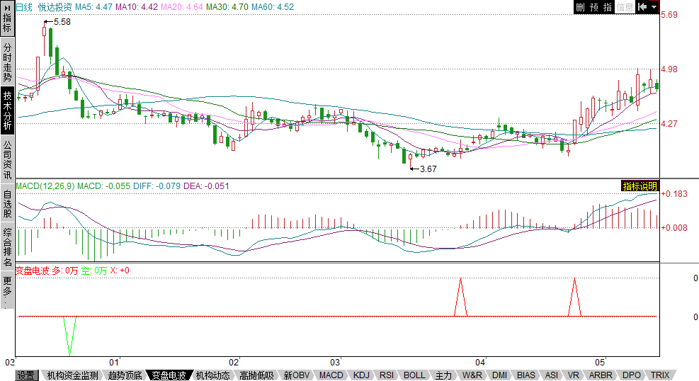Open the 自选股 watchlist sidebar item
699x381 pixels.
tap(7, 204)
